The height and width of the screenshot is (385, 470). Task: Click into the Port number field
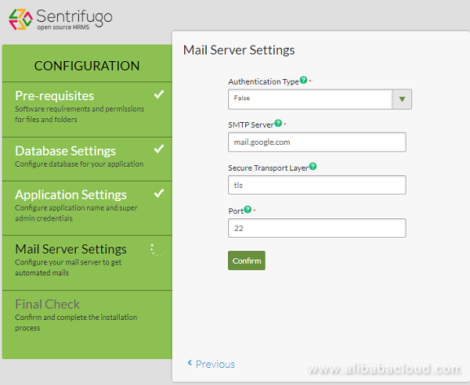pyautogui.click(x=316, y=228)
